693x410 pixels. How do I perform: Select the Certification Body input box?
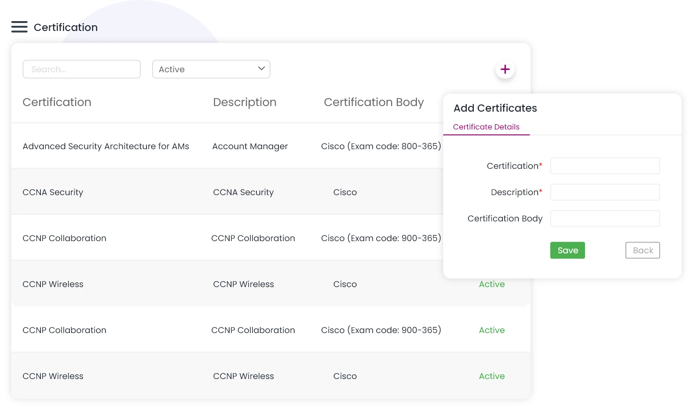(605, 219)
